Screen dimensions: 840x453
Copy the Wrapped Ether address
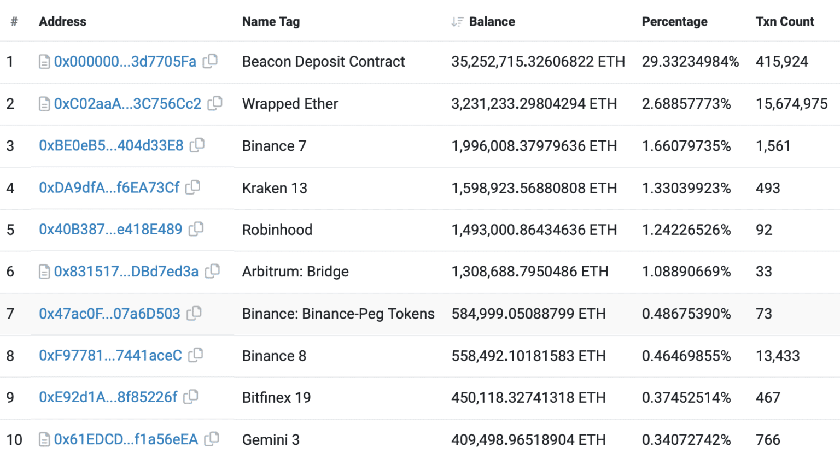coord(214,104)
